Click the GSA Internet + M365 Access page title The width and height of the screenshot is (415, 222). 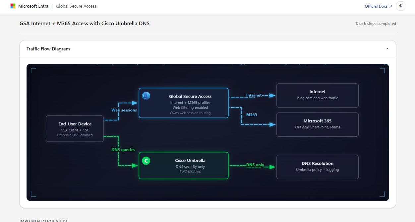pos(85,23)
